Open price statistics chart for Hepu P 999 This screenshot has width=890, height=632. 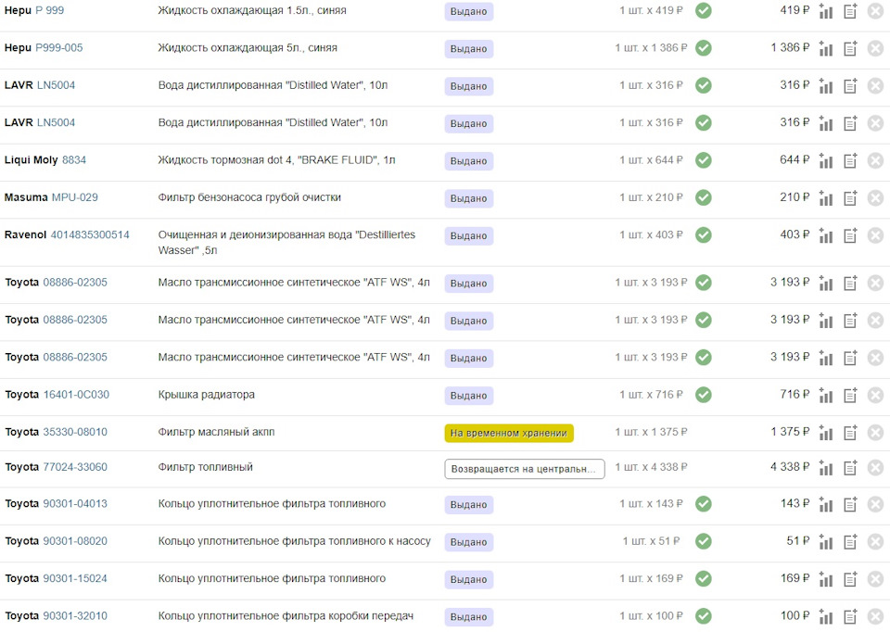pyautogui.click(x=826, y=12)
